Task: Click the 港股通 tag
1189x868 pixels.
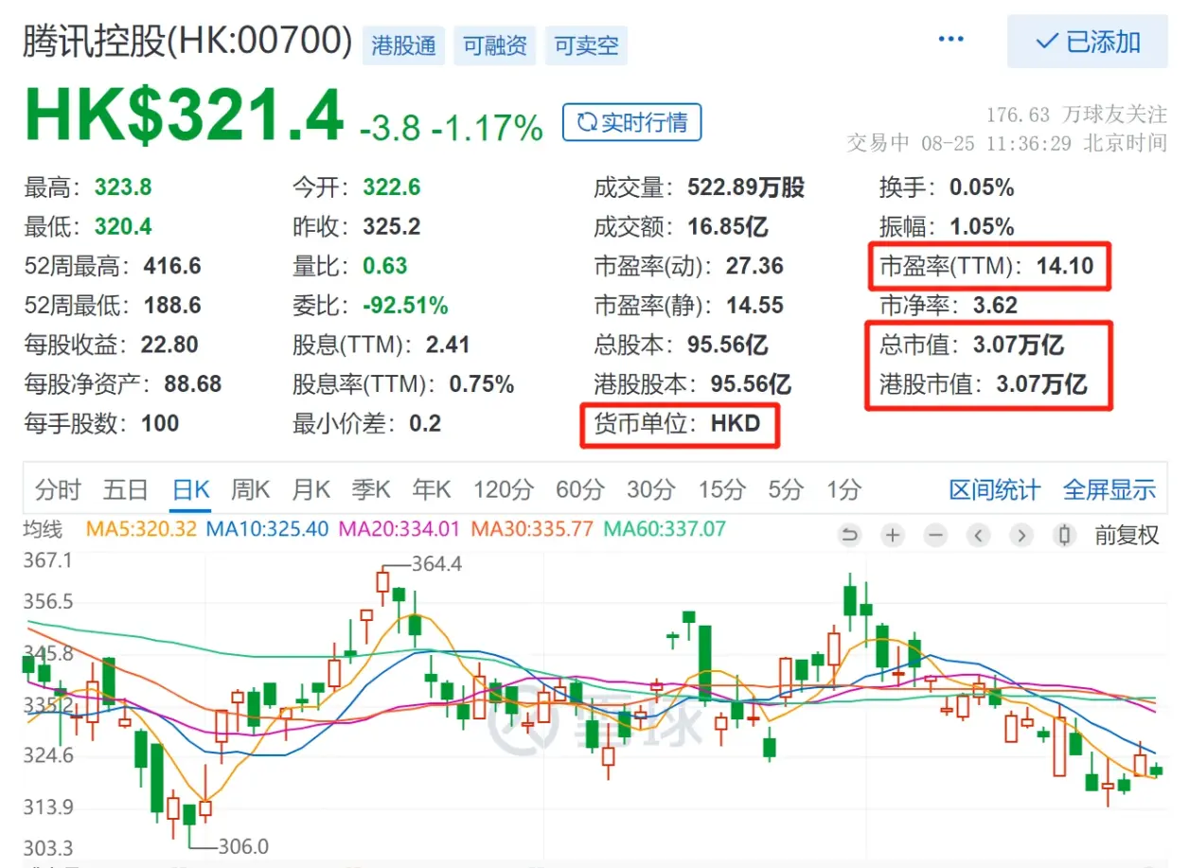Action: pyautogui.click(x=403, y=45)
